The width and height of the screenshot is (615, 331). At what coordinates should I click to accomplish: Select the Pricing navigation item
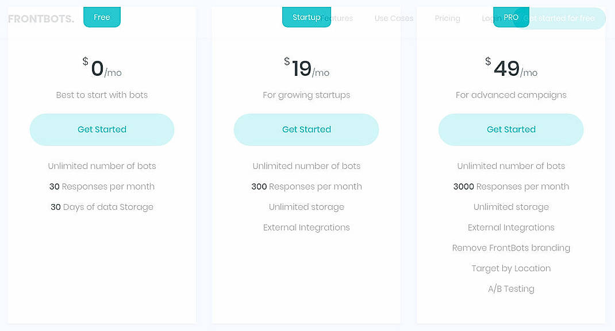(447, 18)
